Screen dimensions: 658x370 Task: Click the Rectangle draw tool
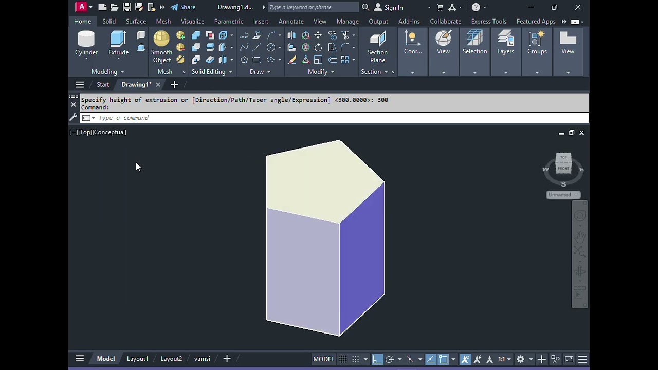click(257, 60)
